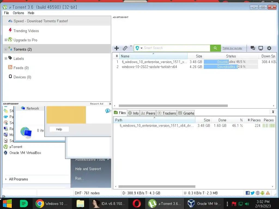The height and width of the screenshot is (209, 279).
Task: Click the green search magnifier button
Action: point(215,48)
